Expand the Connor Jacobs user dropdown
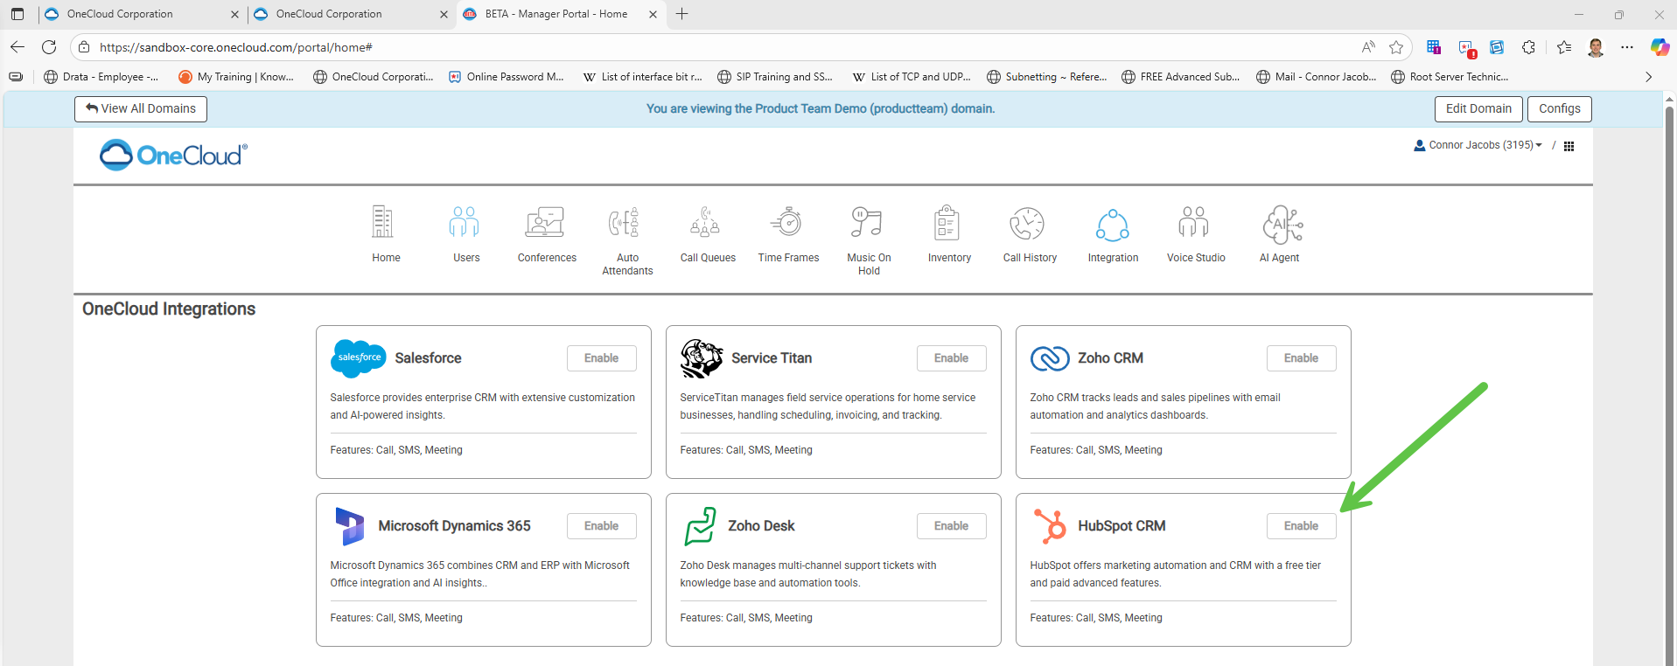Image resolution: width=1677 pixels, height=666 pixels. click(1479, 145)
